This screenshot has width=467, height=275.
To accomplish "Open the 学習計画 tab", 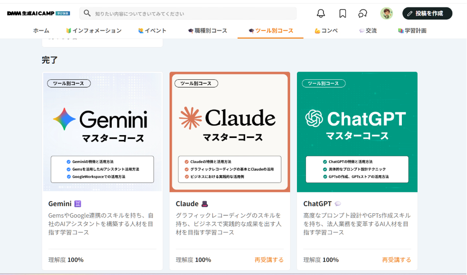I will (x=412, y=31).
